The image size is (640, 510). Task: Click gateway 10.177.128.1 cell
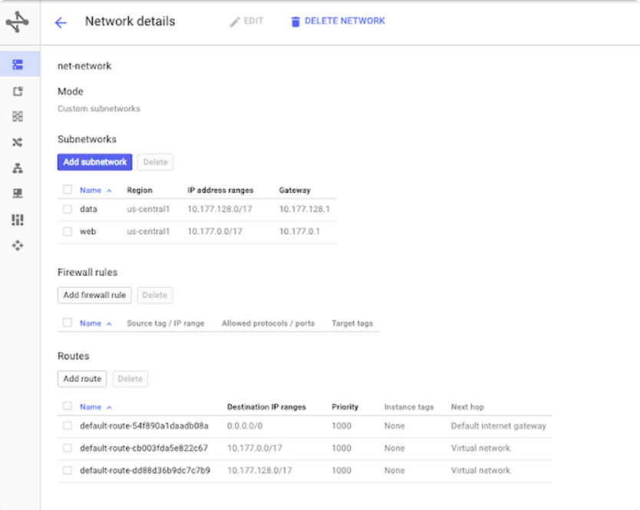[305, 209]
